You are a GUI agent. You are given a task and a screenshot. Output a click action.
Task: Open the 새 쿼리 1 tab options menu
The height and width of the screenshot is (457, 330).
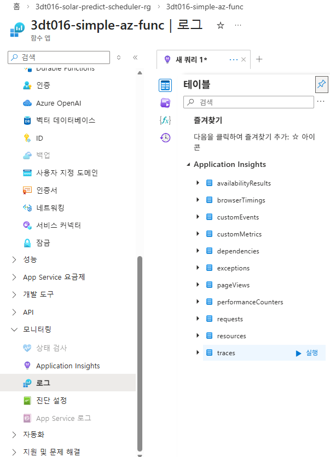(x=234, y=60)
